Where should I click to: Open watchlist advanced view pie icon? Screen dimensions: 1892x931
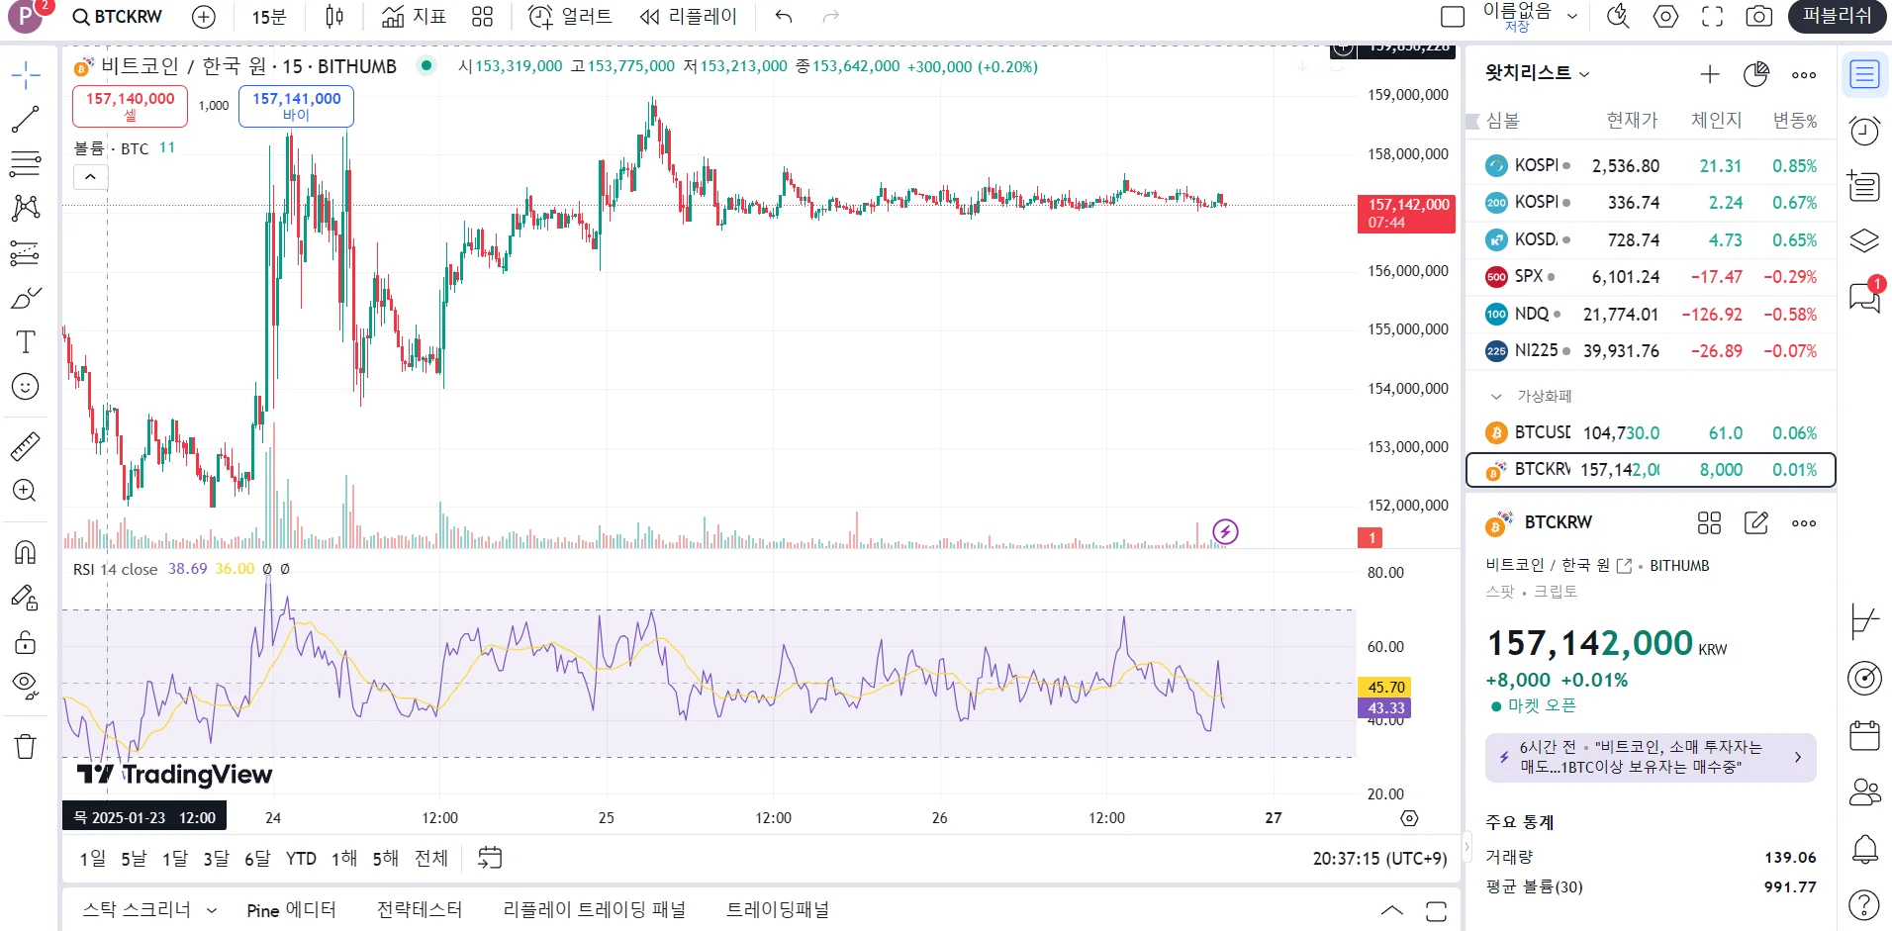click(x=1756, y=74)
